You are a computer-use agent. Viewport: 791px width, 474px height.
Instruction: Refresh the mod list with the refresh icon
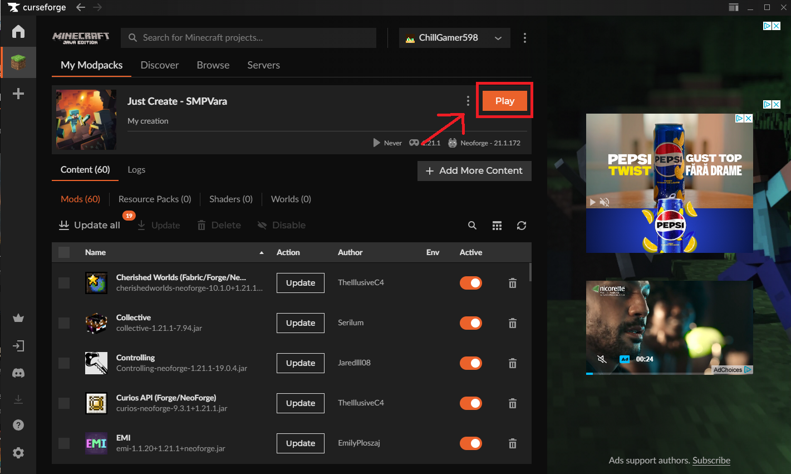(522, 226)
